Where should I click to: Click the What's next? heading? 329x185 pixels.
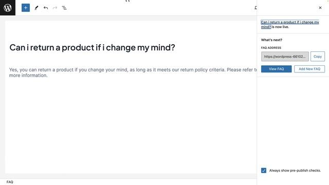[x=271, y=40]
